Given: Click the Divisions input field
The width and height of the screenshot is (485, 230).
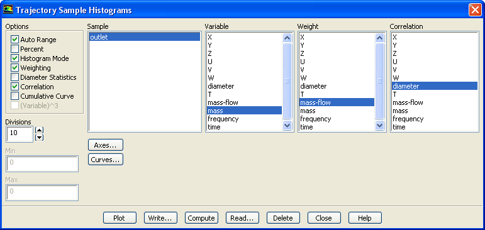Looking at the screenshot, I should pos(20,134).
